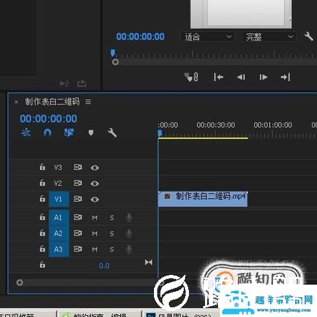Enable voice-over record on A1

point(129,217)
